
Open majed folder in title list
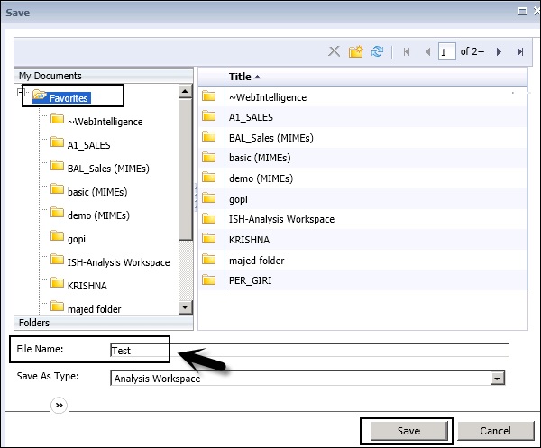click(x=257, y=261)
